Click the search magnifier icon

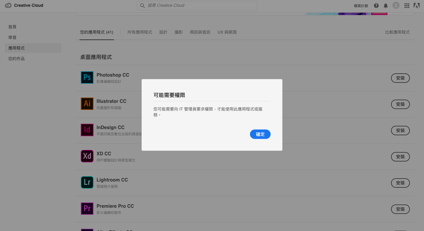coord(142,6)
